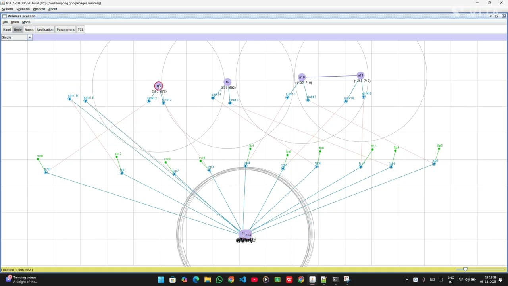Open the clock and date panel

(x=488, y=280)
